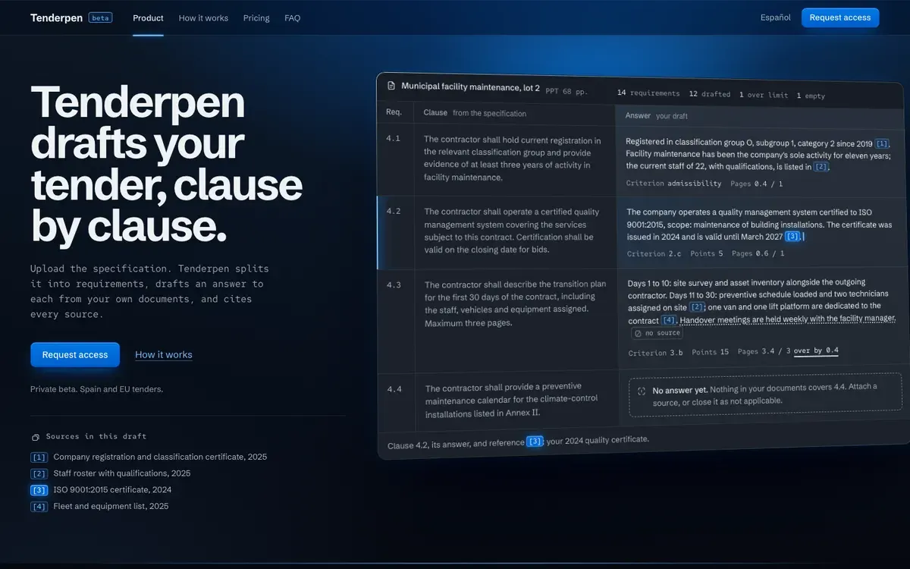Select source badge [1] beside Company registration certificate
Viewport: 910px width, 569px height.
[39, 457]
